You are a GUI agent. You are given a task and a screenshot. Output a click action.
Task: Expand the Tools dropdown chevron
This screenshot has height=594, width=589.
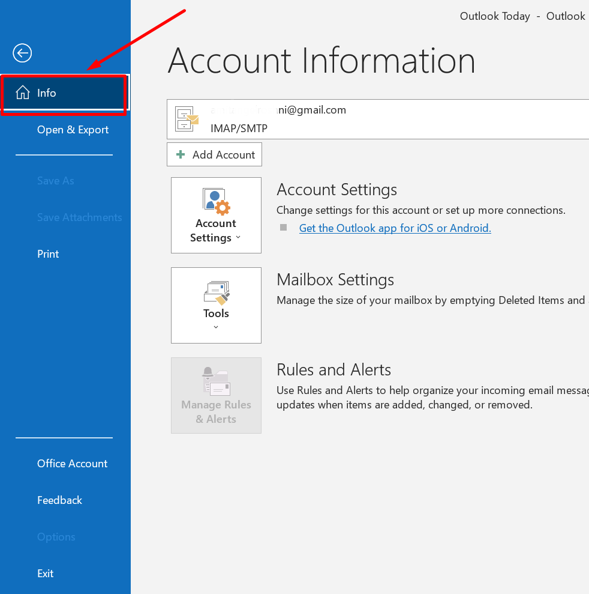216,327
